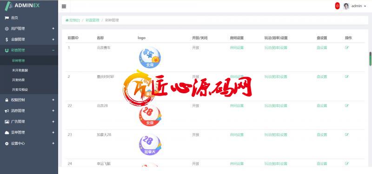
Task: Open 未开奖数据 in the sidebar submenu
Action: (x=20, y=71)
